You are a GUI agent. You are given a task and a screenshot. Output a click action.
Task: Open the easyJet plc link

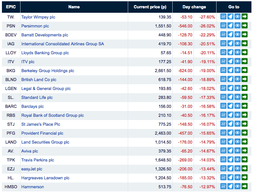coord(32,169)
